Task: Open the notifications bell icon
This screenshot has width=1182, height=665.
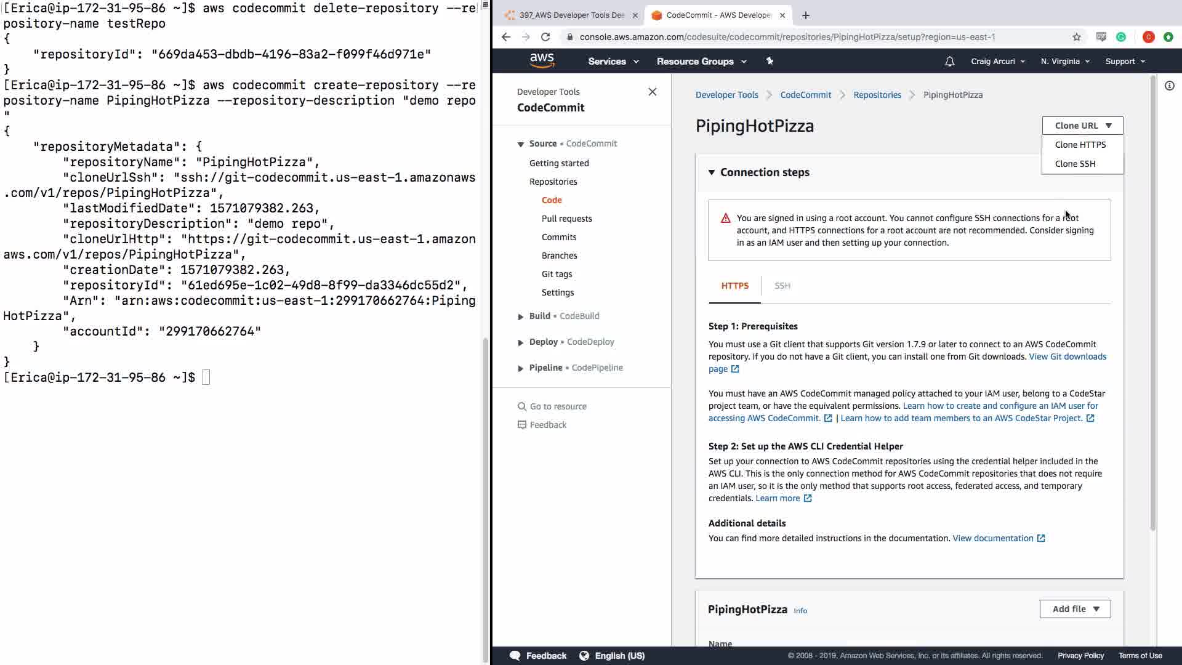Action: [x=949, y=62]
